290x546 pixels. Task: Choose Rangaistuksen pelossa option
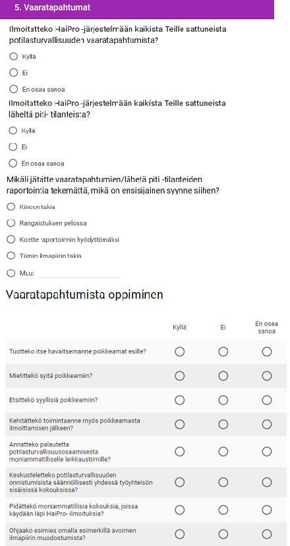11,223
